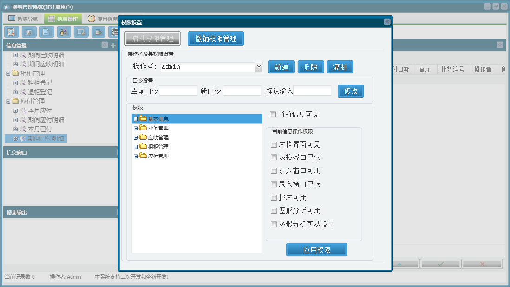
Task: Open the 操作者 Admin dropdown
Action: [259, 67]
